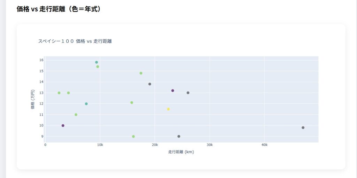The width and height of the screenshot is (357, 178).
Task: Select the purple point near 23k km
Action: [x=173, y=91]
